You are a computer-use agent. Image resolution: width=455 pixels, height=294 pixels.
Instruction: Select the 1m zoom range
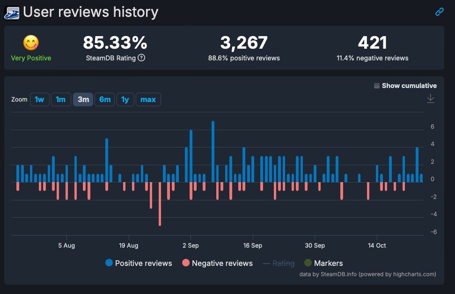point(61,99)
